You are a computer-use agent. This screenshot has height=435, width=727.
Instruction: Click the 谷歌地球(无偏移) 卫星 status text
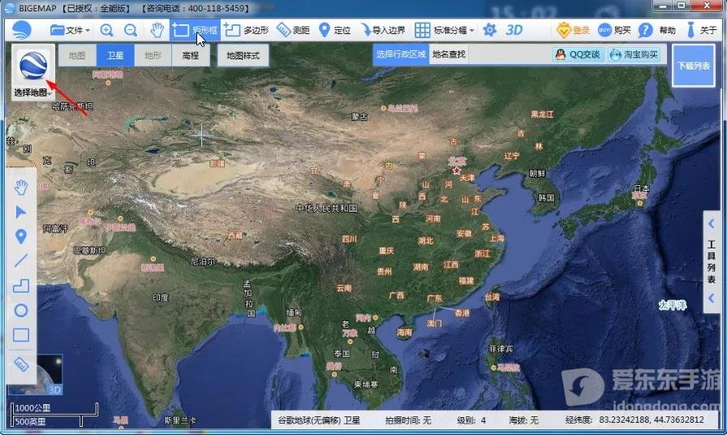(319, 420)
